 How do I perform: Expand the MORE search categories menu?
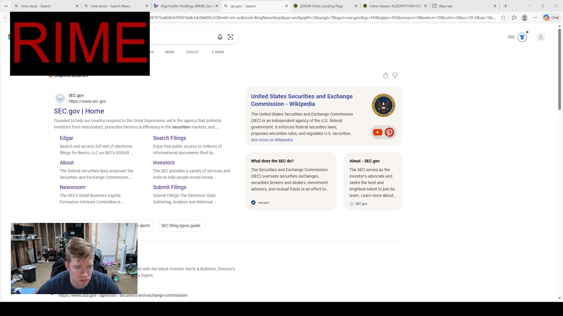[x=218, y=52]
